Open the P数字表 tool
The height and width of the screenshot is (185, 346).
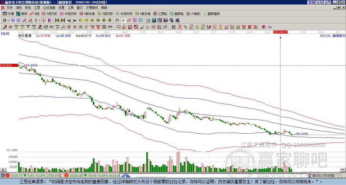click(x=87, y=14)
